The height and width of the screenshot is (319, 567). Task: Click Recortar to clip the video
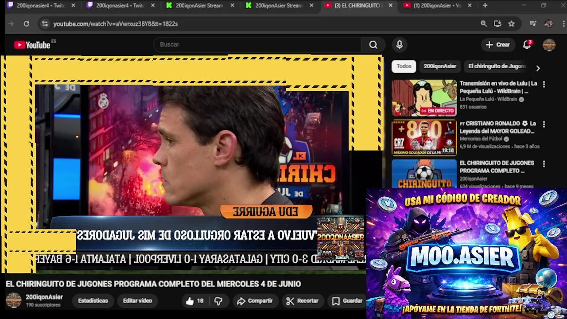point(302,301)
